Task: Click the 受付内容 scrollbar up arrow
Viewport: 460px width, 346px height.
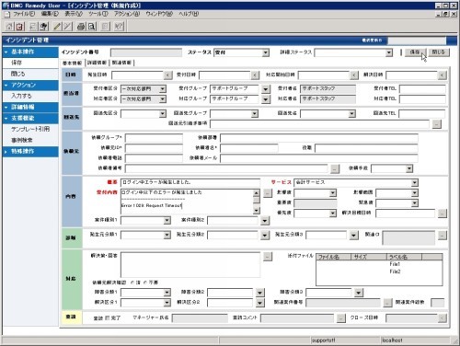Action: [x=257, y=192]
